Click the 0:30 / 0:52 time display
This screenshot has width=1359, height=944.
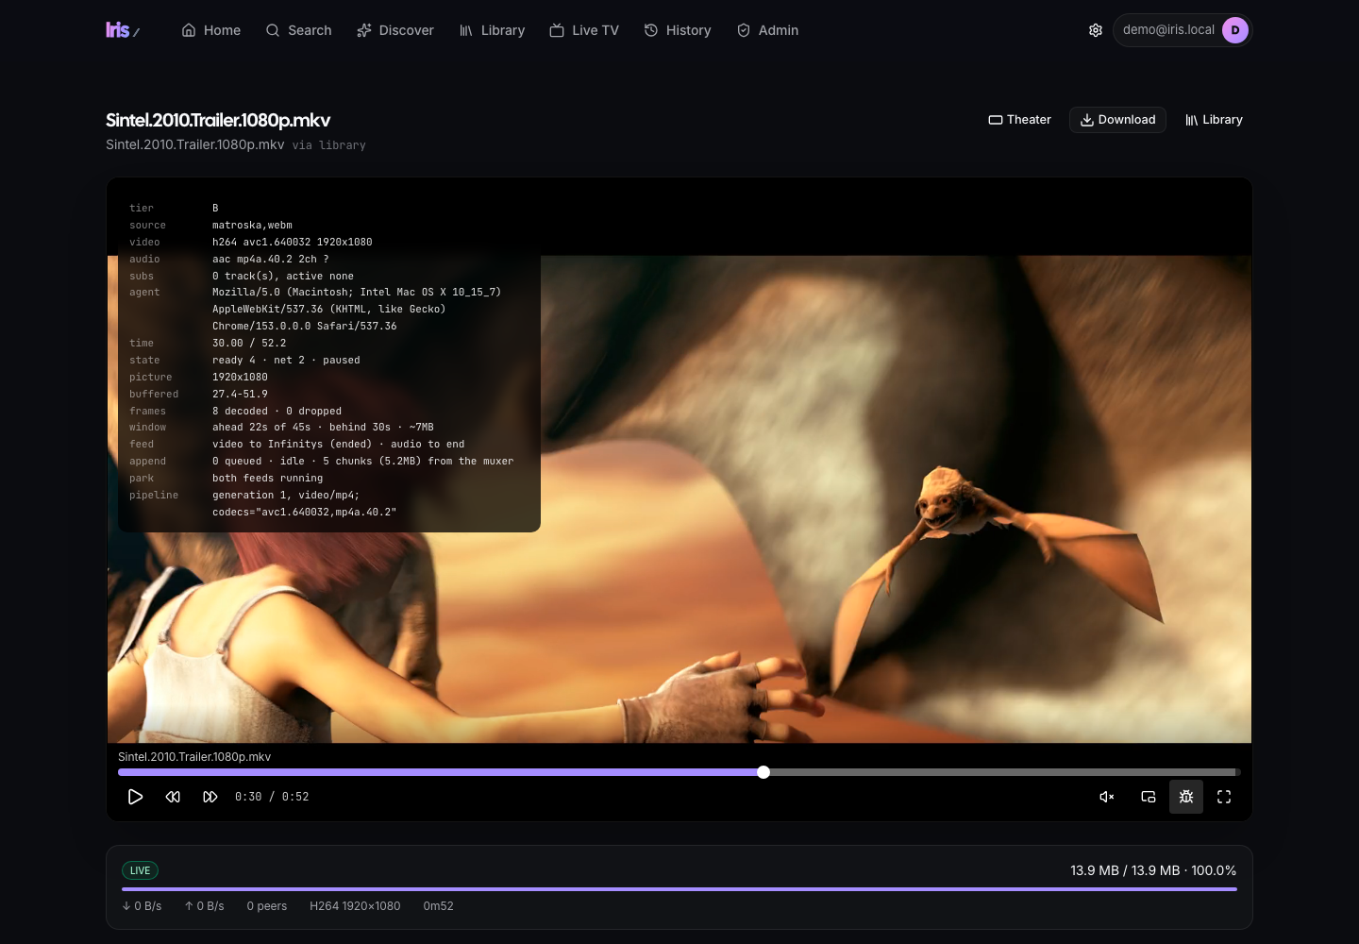(x=272, y=797)
